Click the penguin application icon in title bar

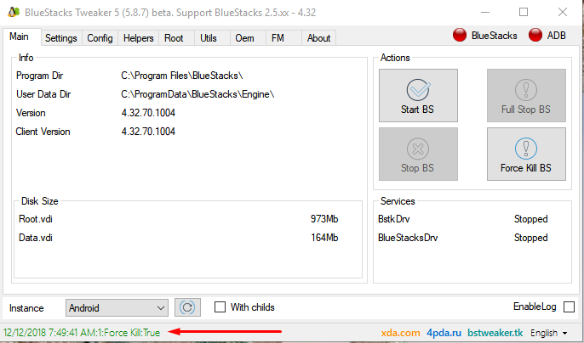coord(14,12)
